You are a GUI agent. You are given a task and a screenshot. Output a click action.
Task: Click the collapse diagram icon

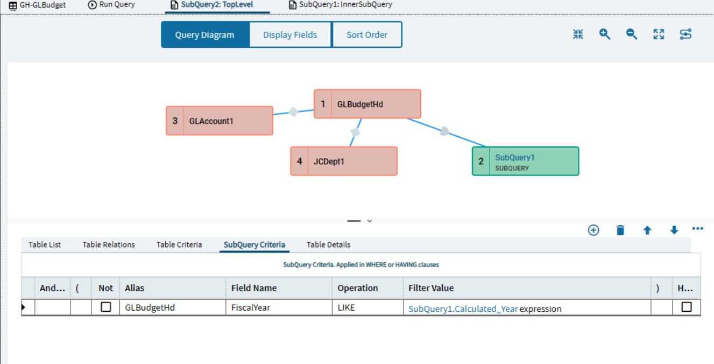point(578,34)
